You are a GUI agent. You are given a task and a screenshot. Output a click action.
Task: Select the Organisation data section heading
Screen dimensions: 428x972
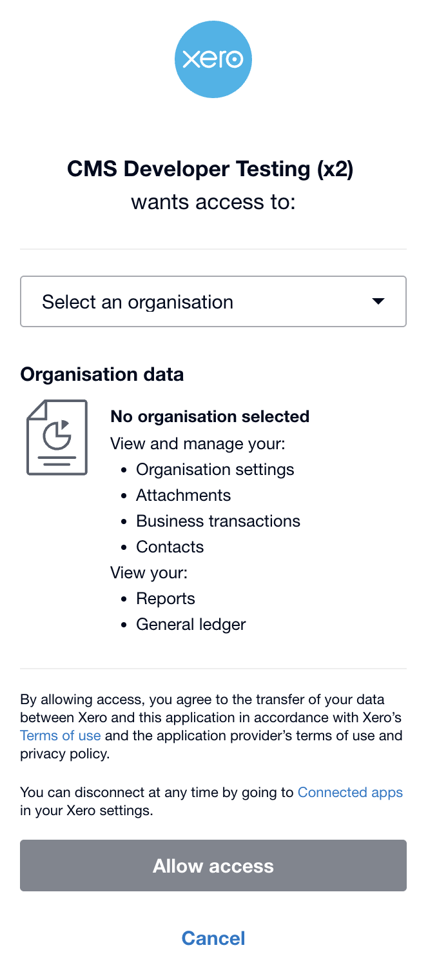coord(102,374)
